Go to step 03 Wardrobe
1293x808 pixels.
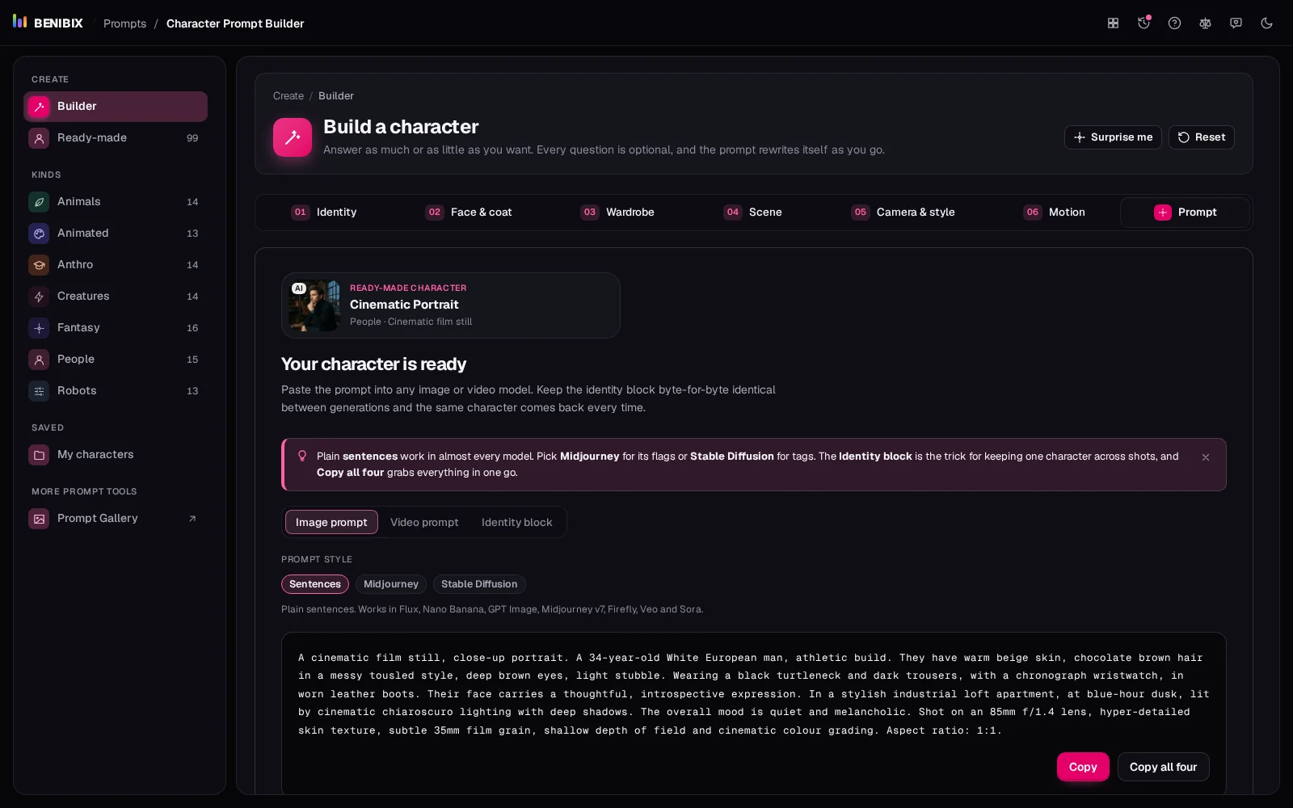click(x=617, y=213)
